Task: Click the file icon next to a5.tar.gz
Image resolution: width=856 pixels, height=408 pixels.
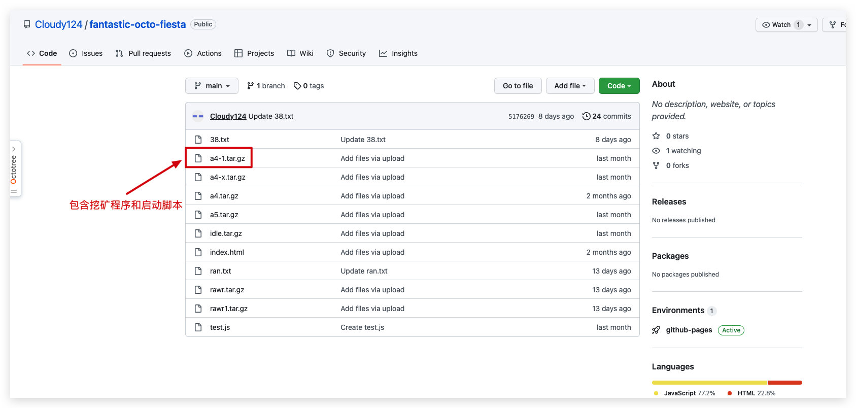Action: [x=198, y=215]
